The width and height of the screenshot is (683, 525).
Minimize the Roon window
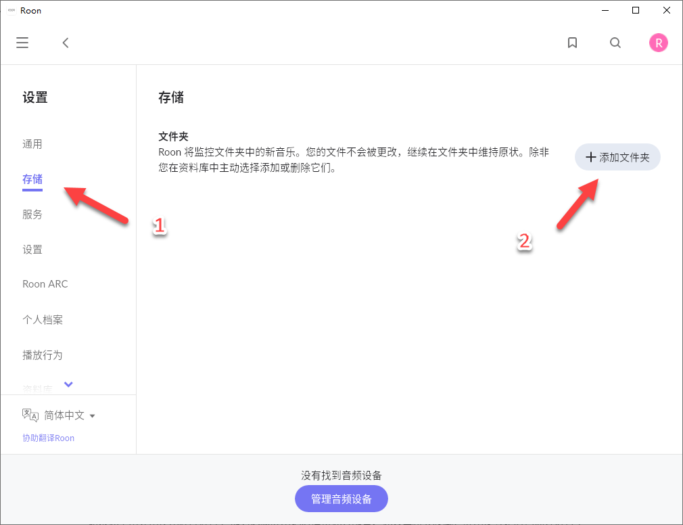(605, 10)
